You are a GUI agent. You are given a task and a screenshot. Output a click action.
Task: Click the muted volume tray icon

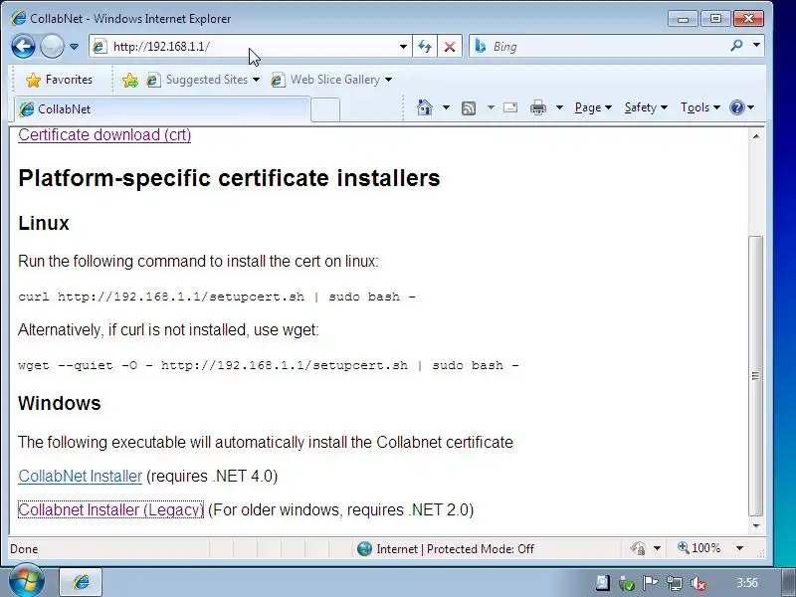click(698, 583)
